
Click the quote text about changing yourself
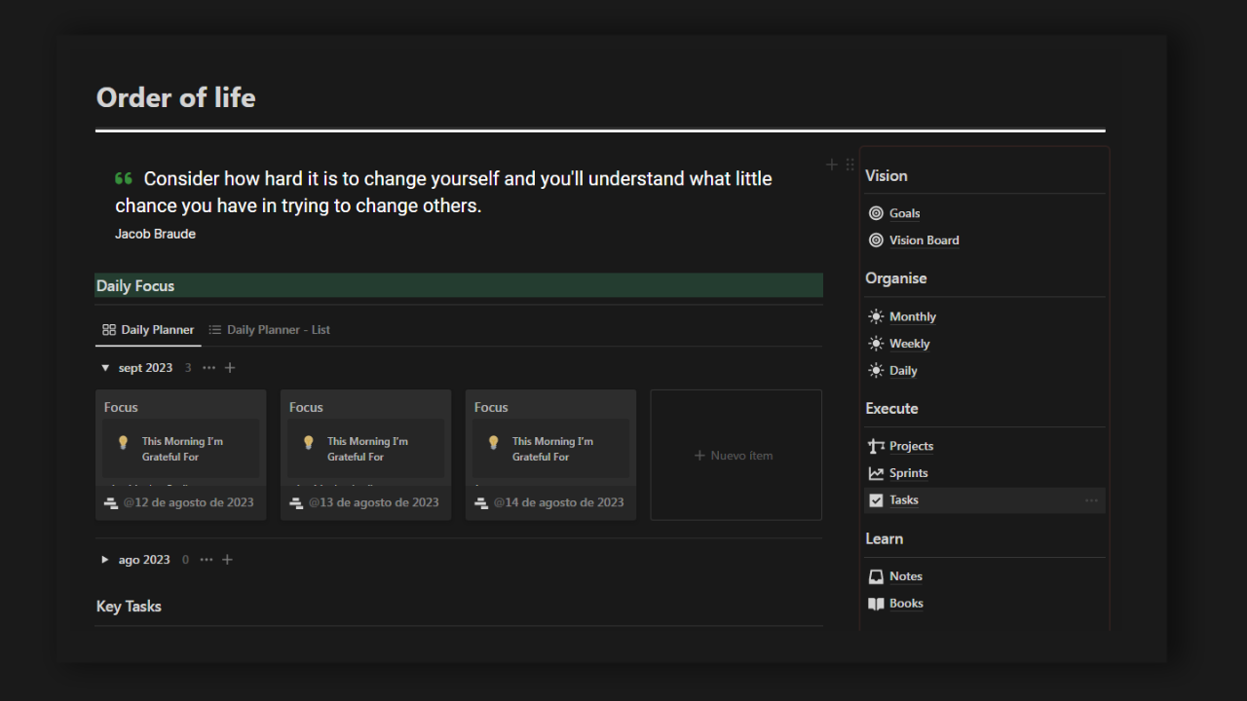pos(443,193)
